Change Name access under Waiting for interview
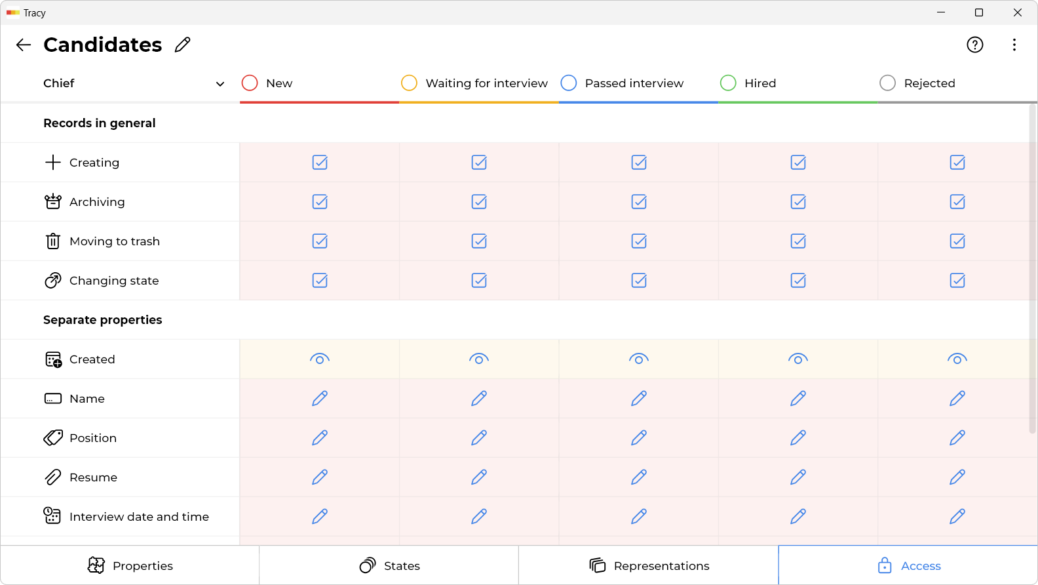 pyautogui.click(x=479, y=399)
